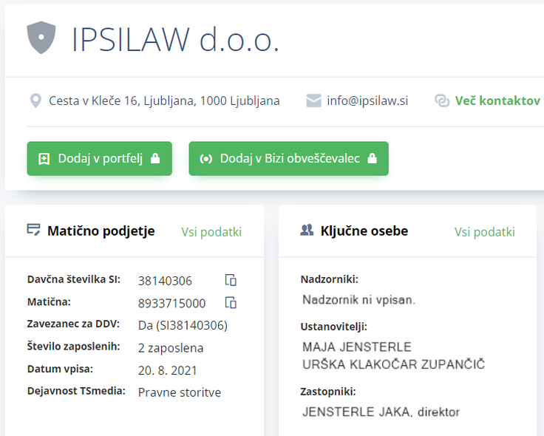Click the Zastopniki: label
Screen dimensions: 544x436
click(328, 392)
